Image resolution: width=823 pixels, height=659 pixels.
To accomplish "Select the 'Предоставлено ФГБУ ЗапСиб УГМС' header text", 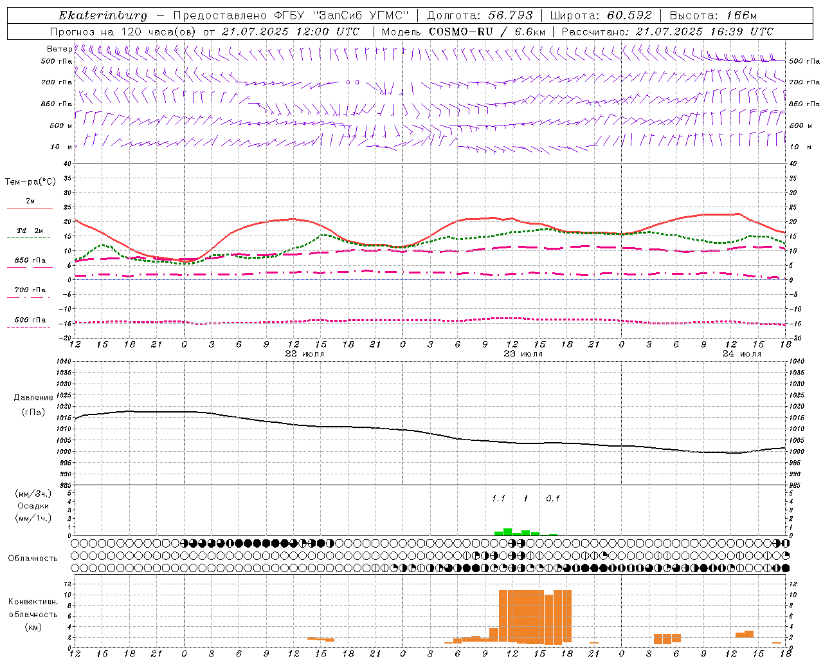I will tap(292, 15).
